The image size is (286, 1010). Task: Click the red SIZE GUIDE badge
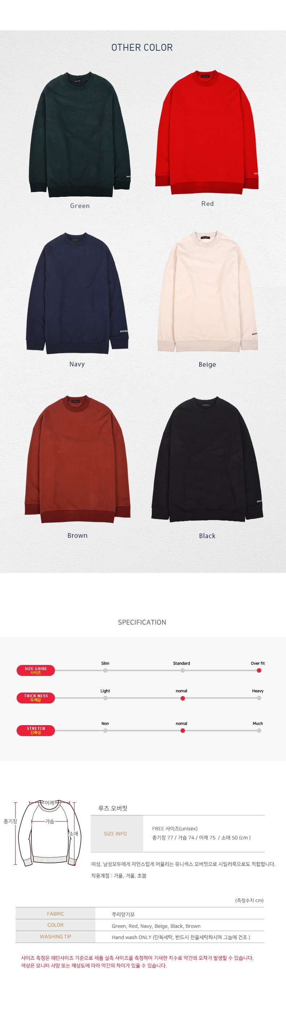35,670
